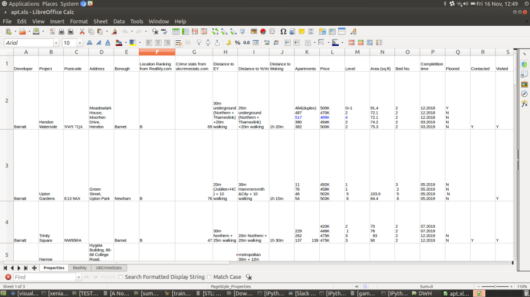
Task: Open the Font Color dropdown arrow
Action: (126, 43)
